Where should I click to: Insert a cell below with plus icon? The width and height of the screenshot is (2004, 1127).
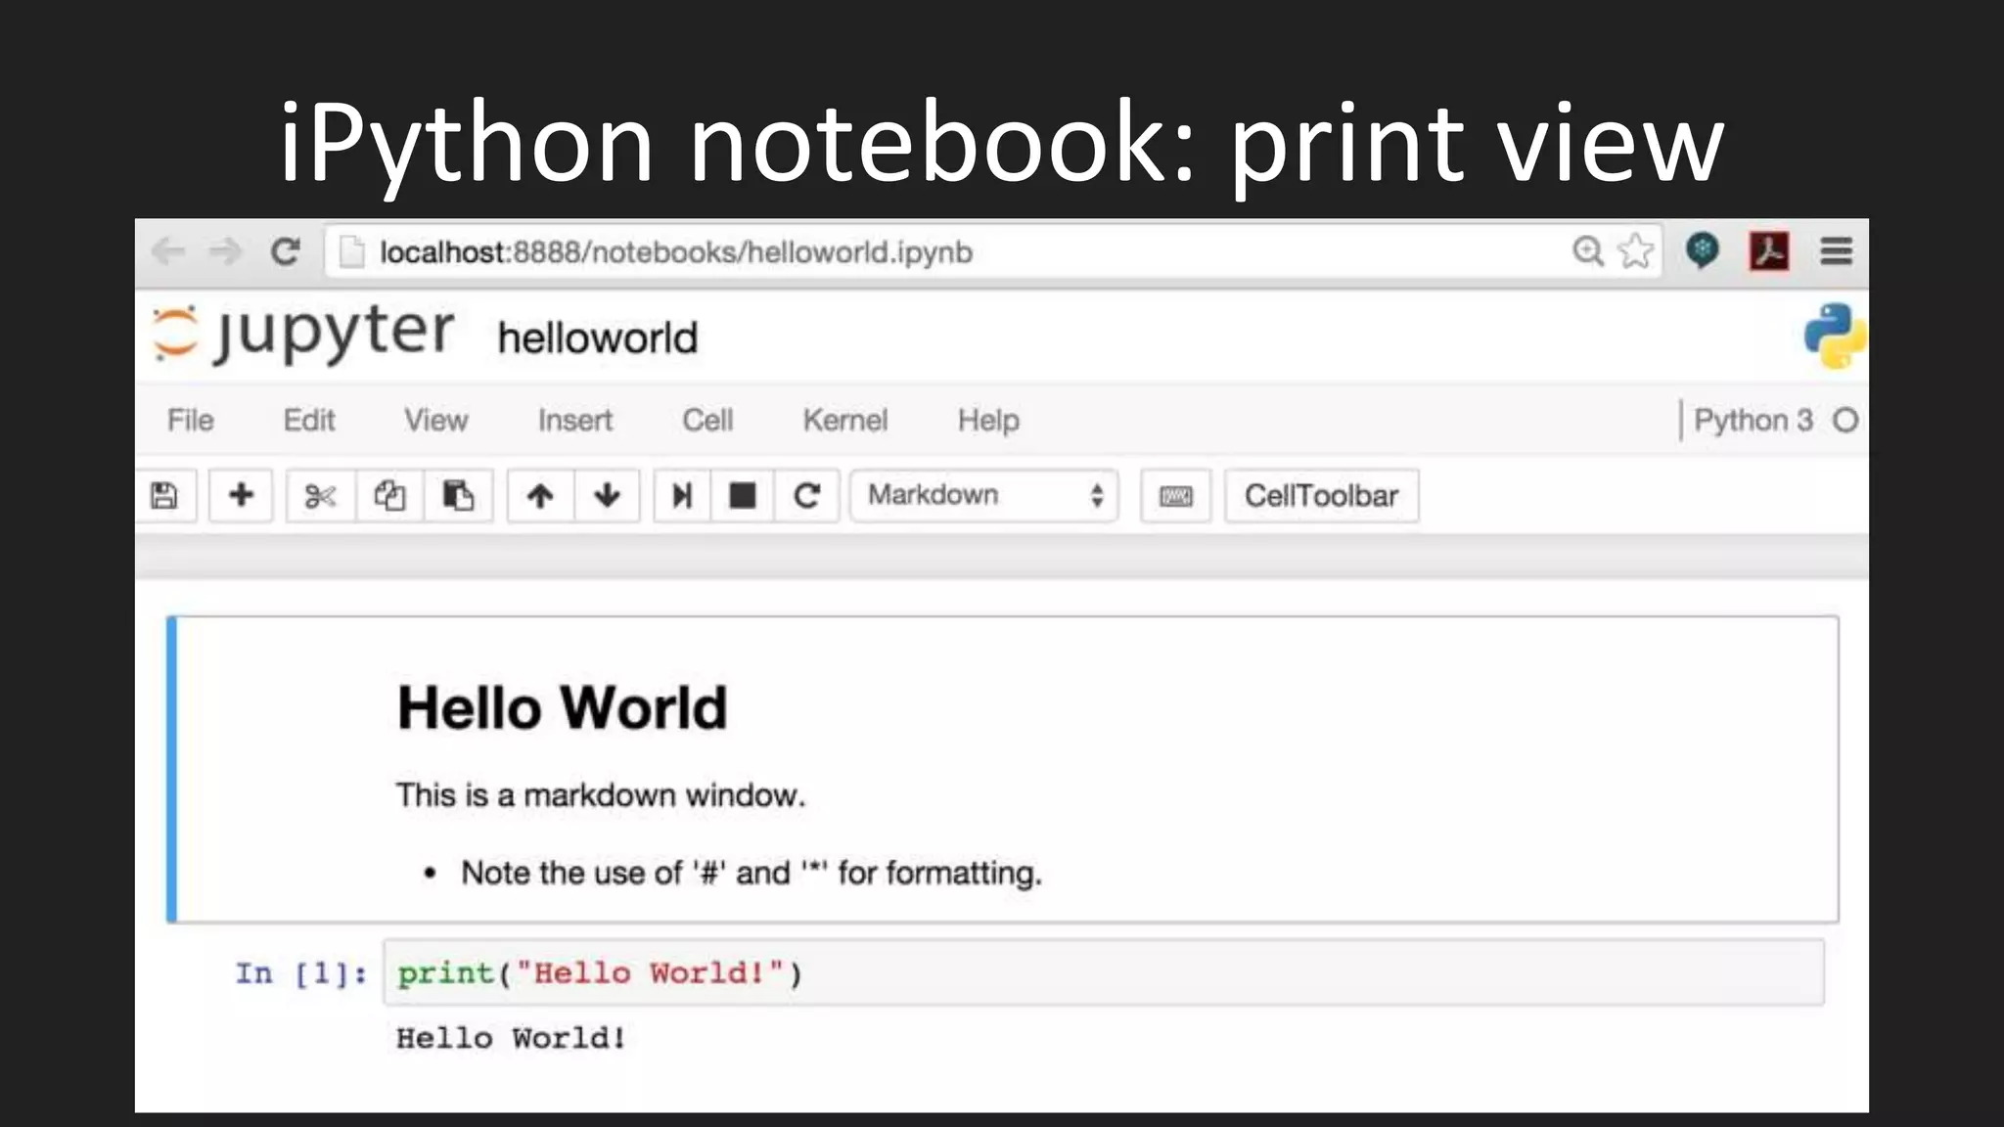click(241, 496)
